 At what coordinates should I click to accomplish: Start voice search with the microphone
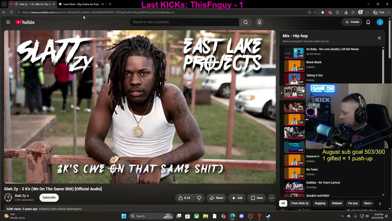tap(259, 22)
